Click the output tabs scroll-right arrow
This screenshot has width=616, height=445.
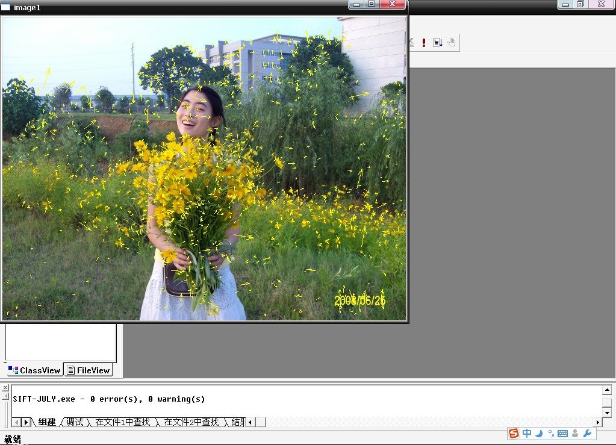pos(26,422)
